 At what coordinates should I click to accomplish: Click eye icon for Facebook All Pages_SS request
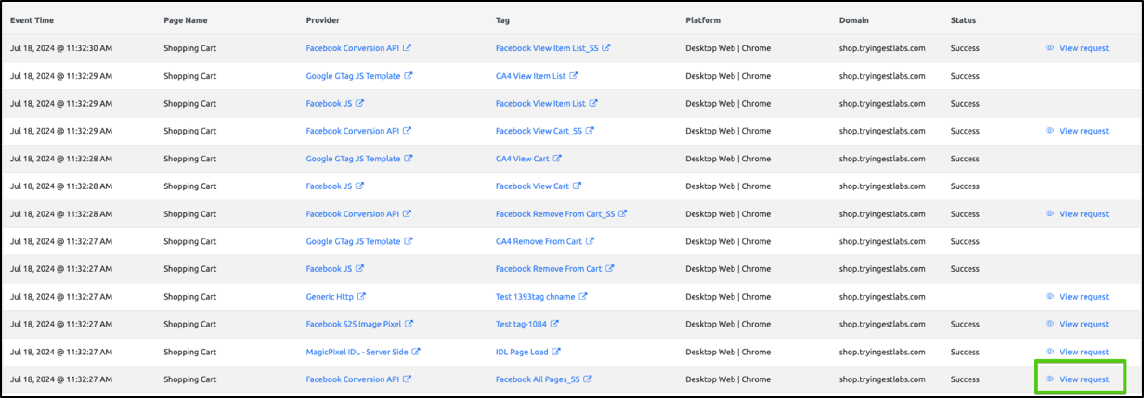click(1049, 379)
